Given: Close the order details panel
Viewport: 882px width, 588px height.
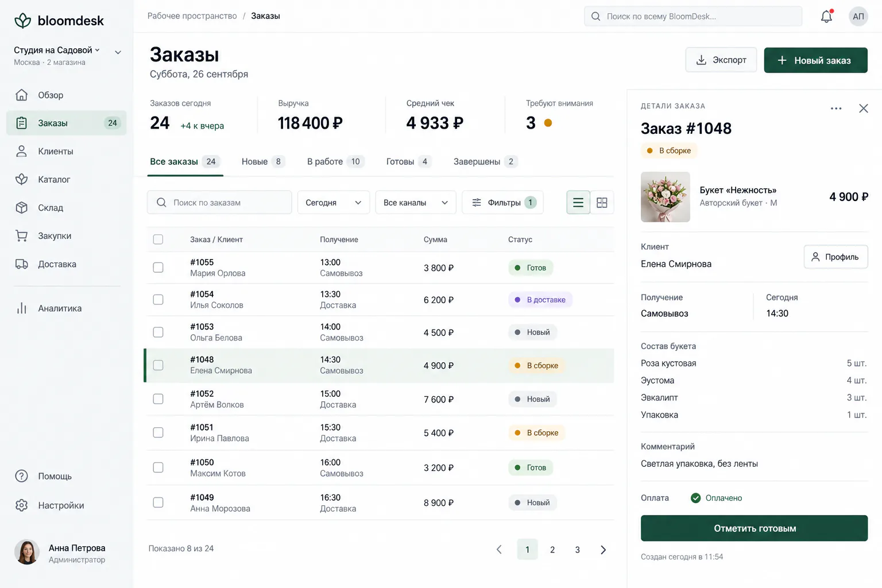Looking at the screenshot, I should (x=863, y=109).
